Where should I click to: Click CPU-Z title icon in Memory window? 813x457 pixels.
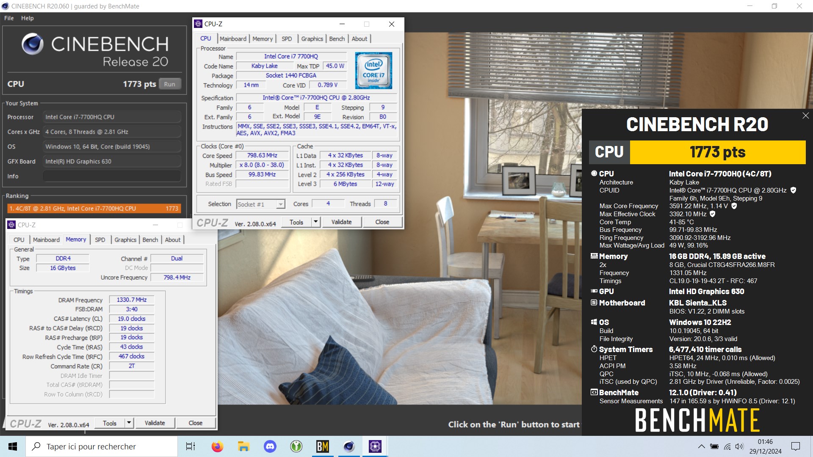pyautogui.click(x=11, y=225)
